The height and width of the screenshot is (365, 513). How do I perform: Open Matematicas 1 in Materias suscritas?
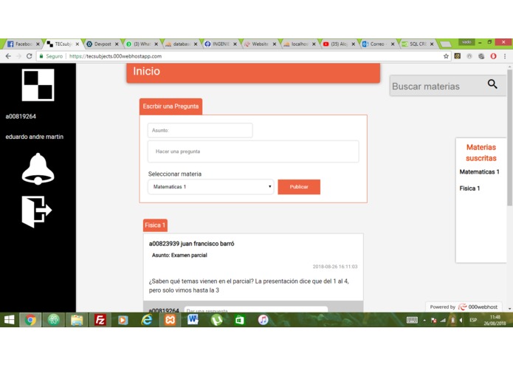479,172
